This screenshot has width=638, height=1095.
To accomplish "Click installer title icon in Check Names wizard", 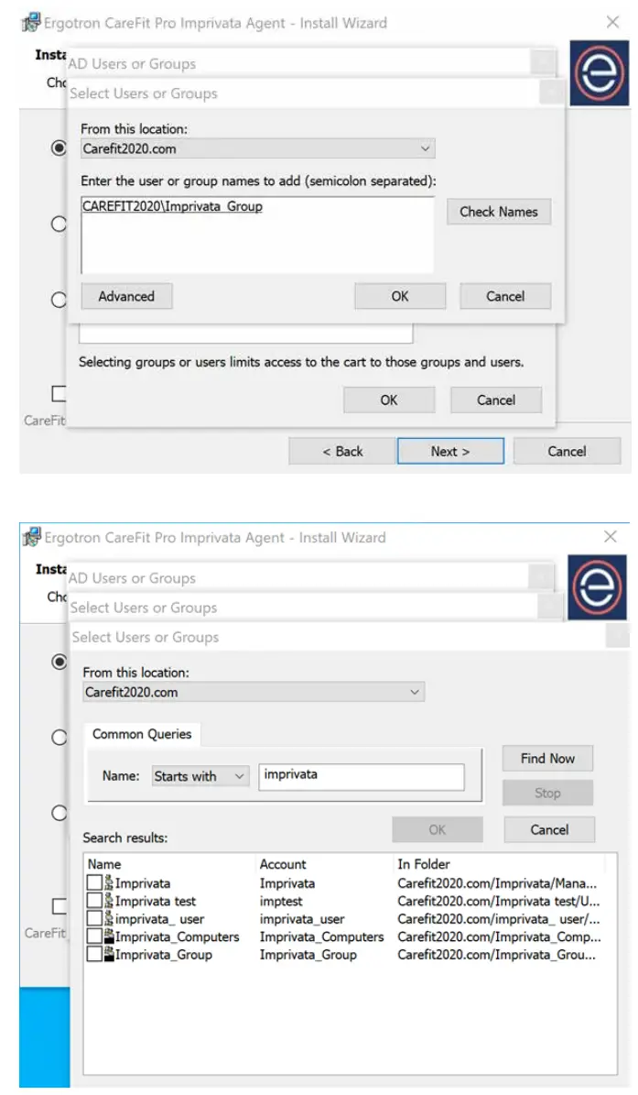I will (31, 22).
